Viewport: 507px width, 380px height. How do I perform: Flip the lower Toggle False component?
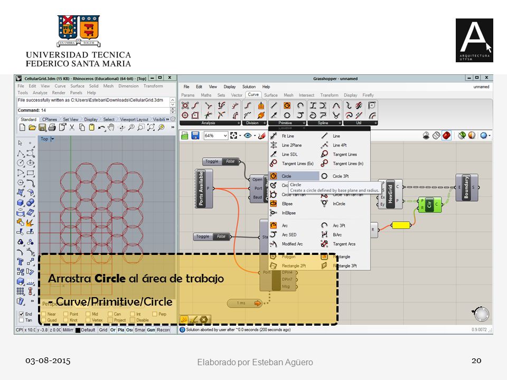tap(212, 236)
